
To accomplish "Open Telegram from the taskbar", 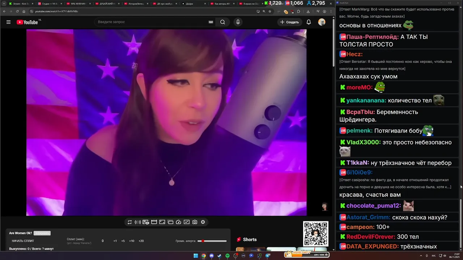I will 268,256.
